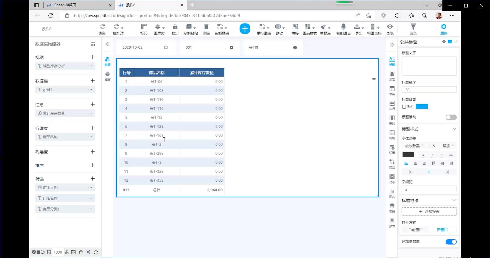
Task: Open the Smart Voice (智能语音) microphone
Action: (343, 29)
